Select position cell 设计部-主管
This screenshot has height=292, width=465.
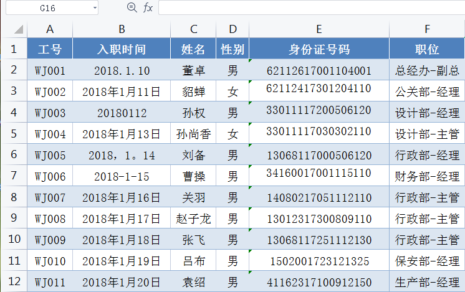(x=427, y=133)
